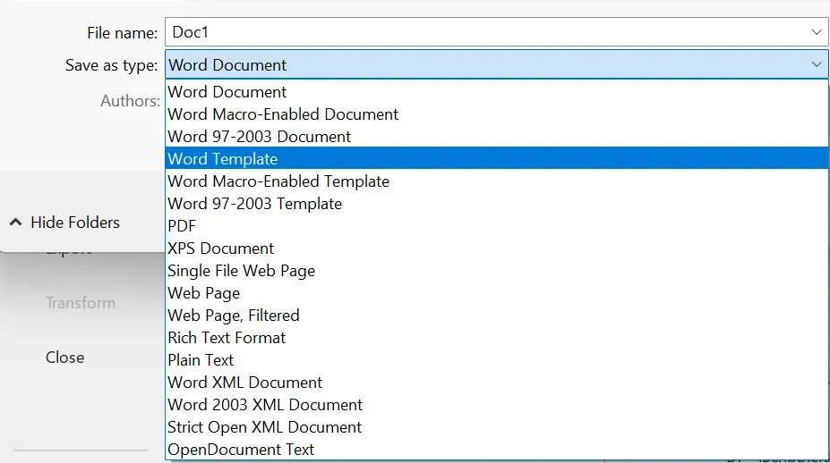Choose the Rich Text Format option
The width and height of the screenshot is (830, 463).
tap(497, 337)
